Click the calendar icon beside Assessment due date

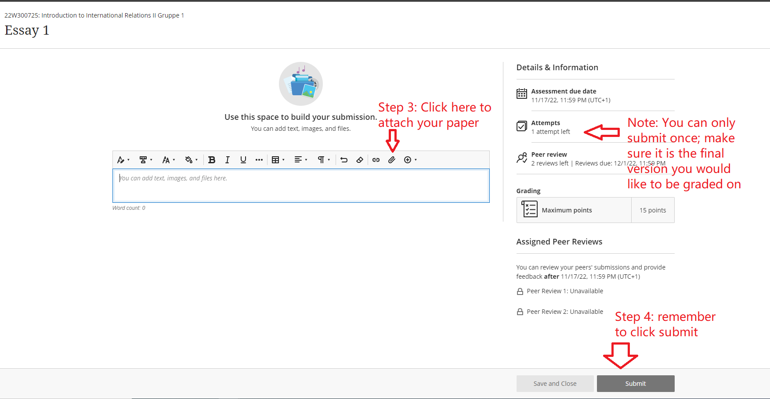point(522,93)
